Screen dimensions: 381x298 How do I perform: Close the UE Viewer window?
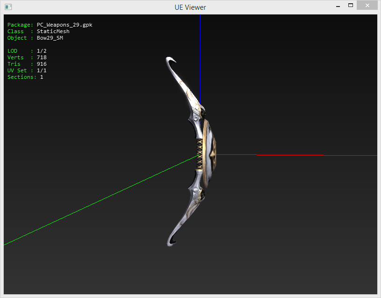(x=367, y=6)
